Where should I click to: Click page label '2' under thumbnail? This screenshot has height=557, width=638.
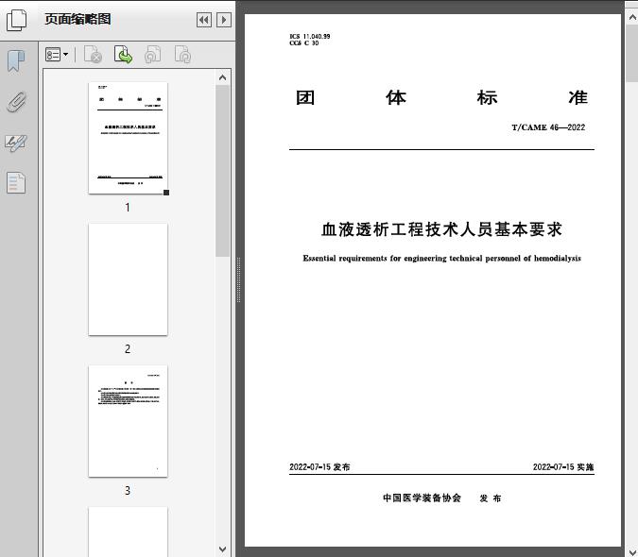(x=128, y=349)
